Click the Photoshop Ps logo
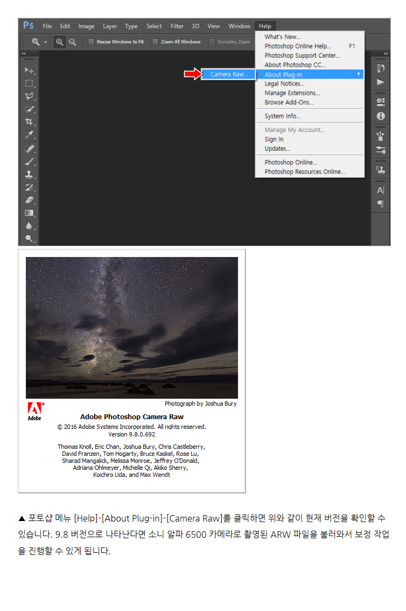Viewport: 406px width, 611px height. tap(29, 26)
